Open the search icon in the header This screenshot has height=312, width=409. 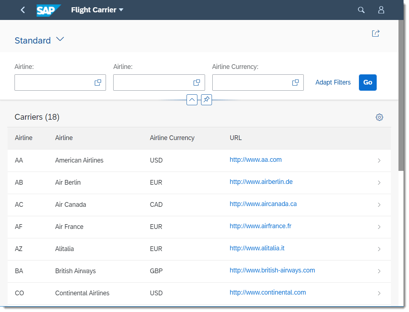click(x=361, y=10)
